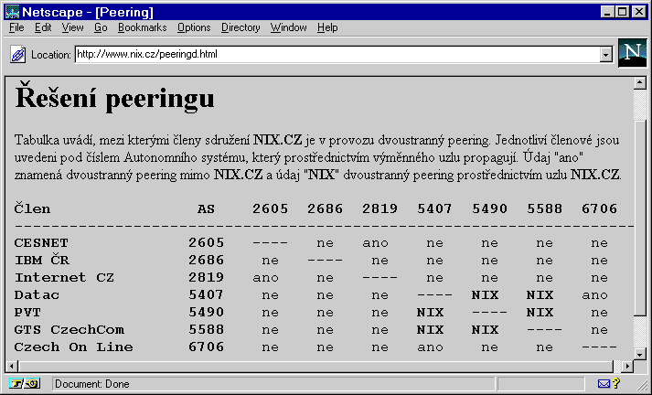Click the '2686' column header

pos(326,208)
